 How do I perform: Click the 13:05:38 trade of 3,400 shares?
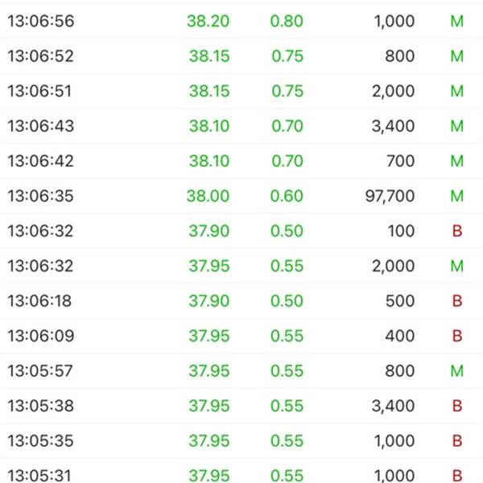(x=242, y=406)
